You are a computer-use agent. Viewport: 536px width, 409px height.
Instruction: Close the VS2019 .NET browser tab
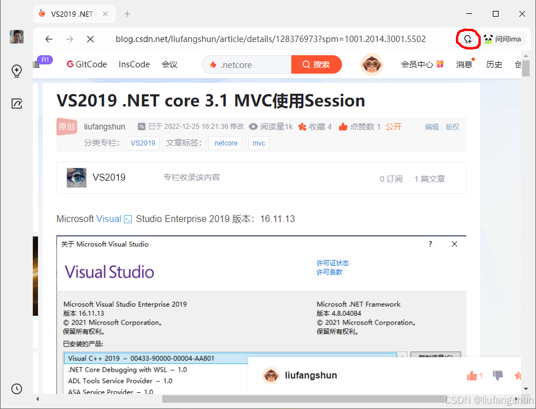(x=105, y=14)
